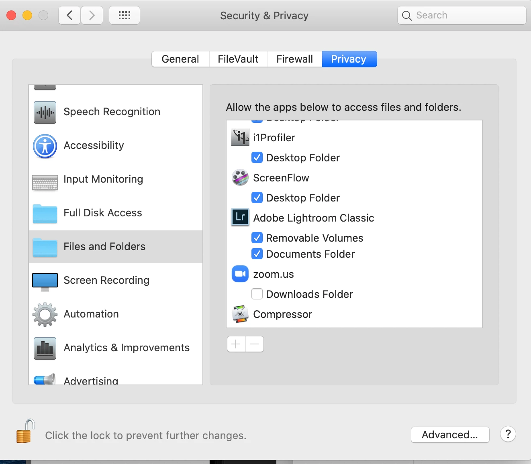Uncheck Removable Volumes for Lightroom Classic
This screenshot has height=464, width=531.
(257, 238)
